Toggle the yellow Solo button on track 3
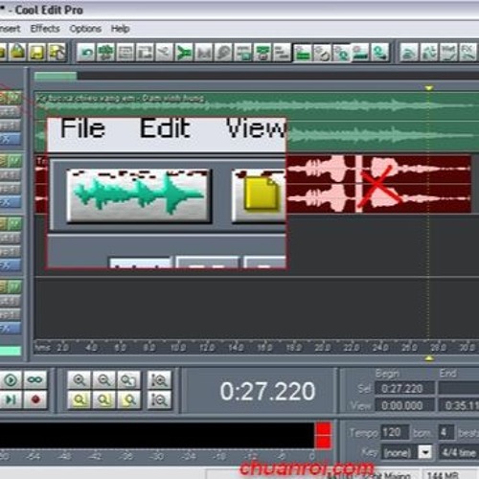The height and width of the screenshot is (479, 479). [x=4, y=224]
